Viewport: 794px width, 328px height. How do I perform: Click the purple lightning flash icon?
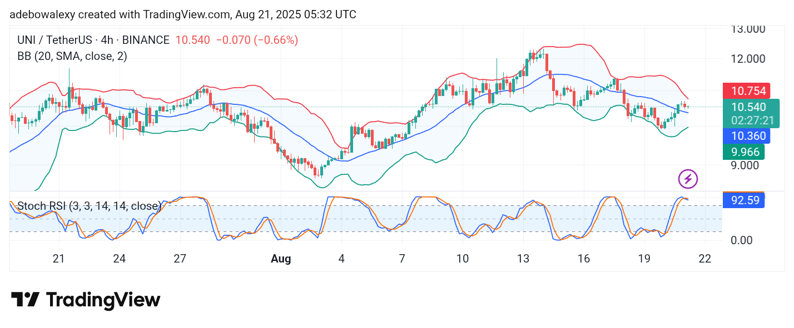pos(688,179)
